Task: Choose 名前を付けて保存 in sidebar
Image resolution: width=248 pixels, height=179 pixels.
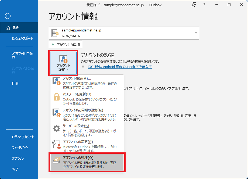Action: click(22, 56)
